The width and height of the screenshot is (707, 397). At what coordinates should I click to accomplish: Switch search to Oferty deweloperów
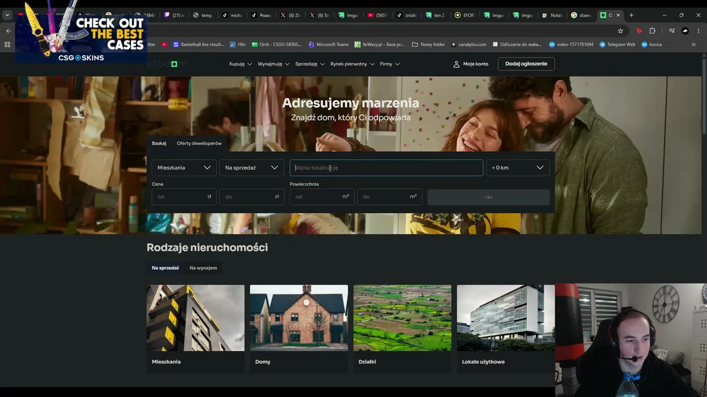[x=199, y=143]
